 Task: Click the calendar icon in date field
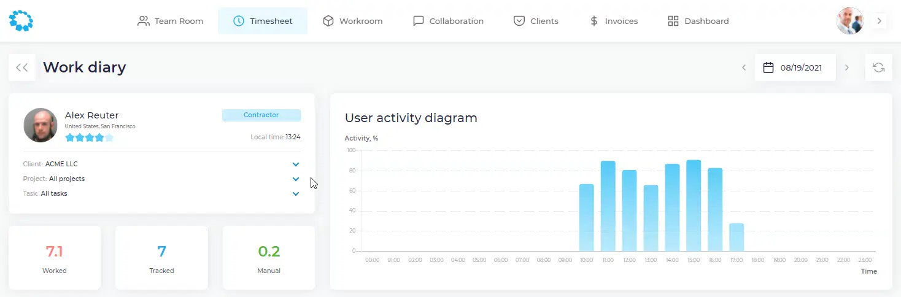pos(768,67)
